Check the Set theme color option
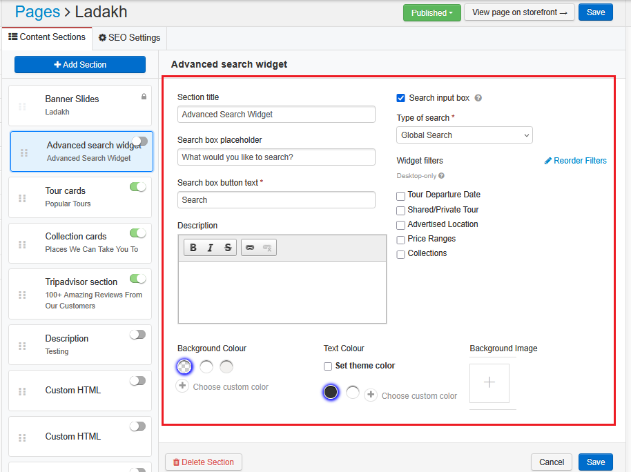Viewport: 631px width, 472px height. 328,366
